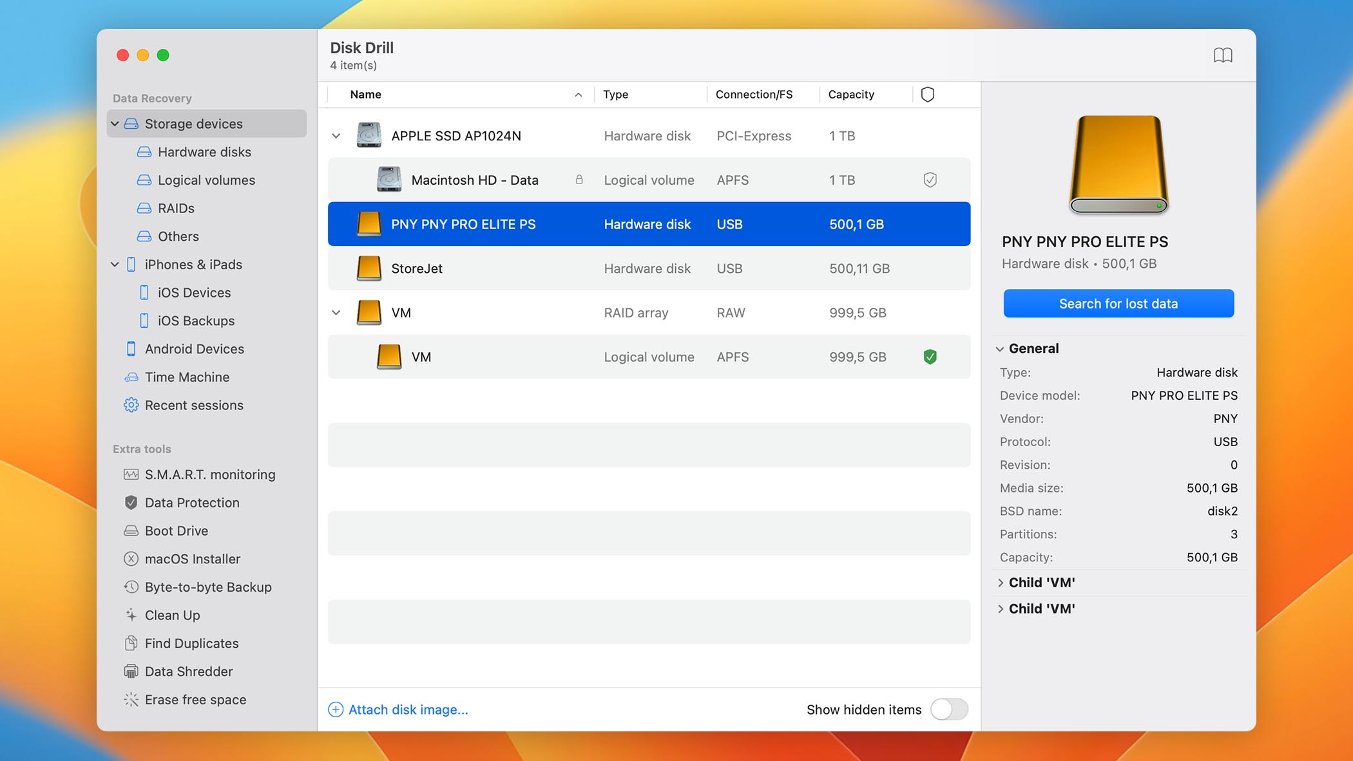Select iOS Devices in sidebar
Screen dimensions: 1353x761
pyautogui.click(x=185, y=293)
